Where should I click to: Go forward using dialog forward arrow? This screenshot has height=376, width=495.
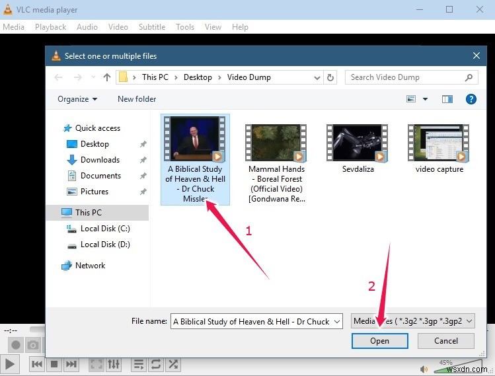tap(77, 77)
